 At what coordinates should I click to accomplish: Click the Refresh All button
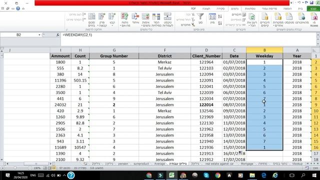pyautogui.click(x=252, y=20)
